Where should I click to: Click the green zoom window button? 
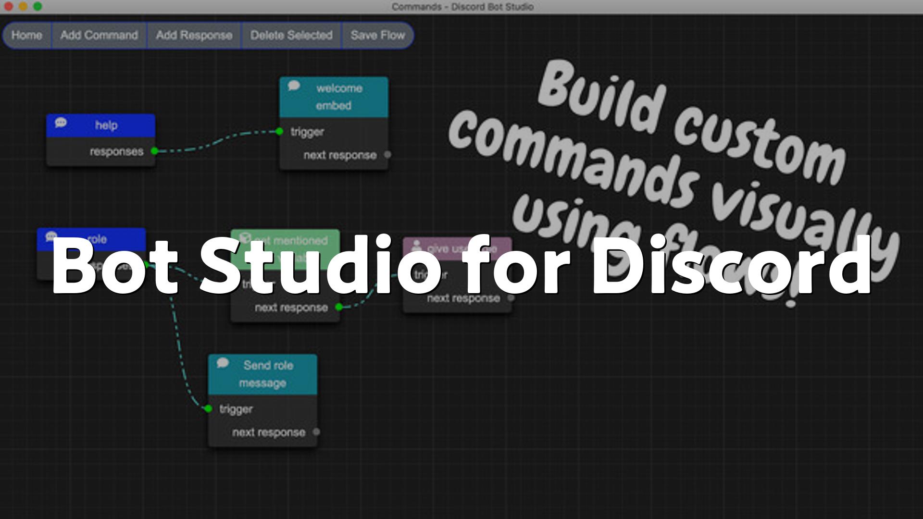click(37, 6)
